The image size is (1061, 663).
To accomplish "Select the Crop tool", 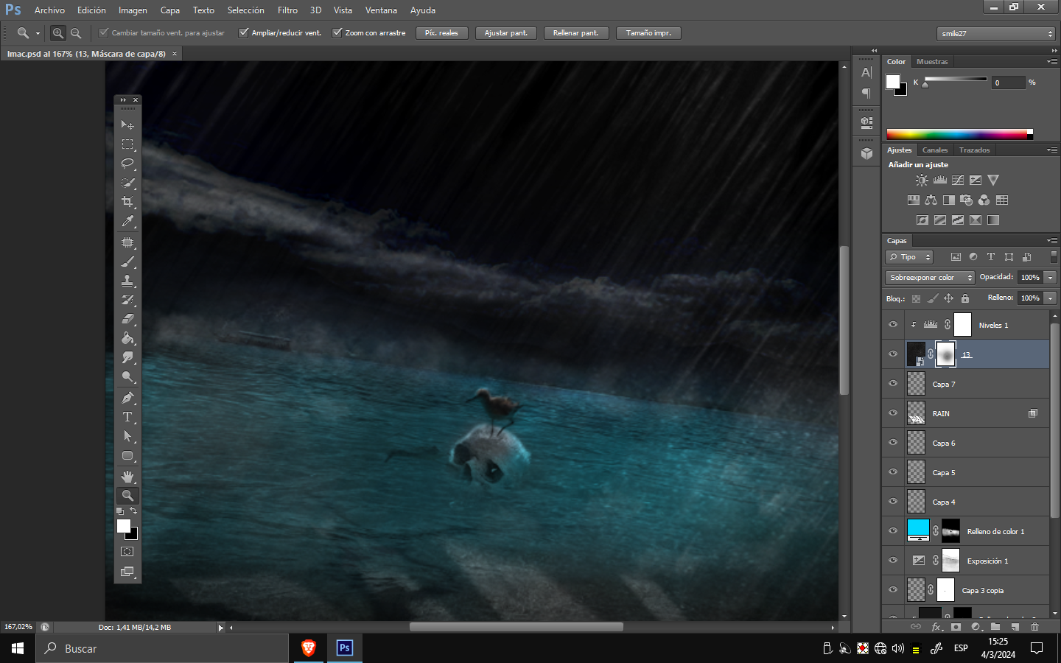I will 127,202.
